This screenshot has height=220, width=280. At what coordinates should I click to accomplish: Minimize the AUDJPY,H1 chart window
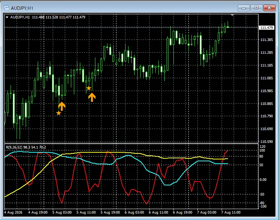(243, 8)
